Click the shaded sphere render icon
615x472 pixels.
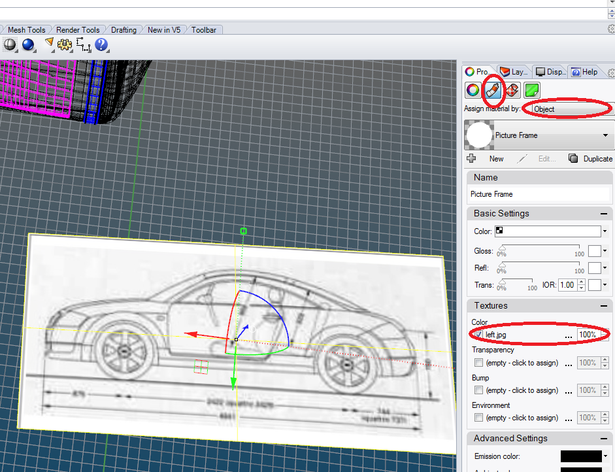[x=10, y=45]
